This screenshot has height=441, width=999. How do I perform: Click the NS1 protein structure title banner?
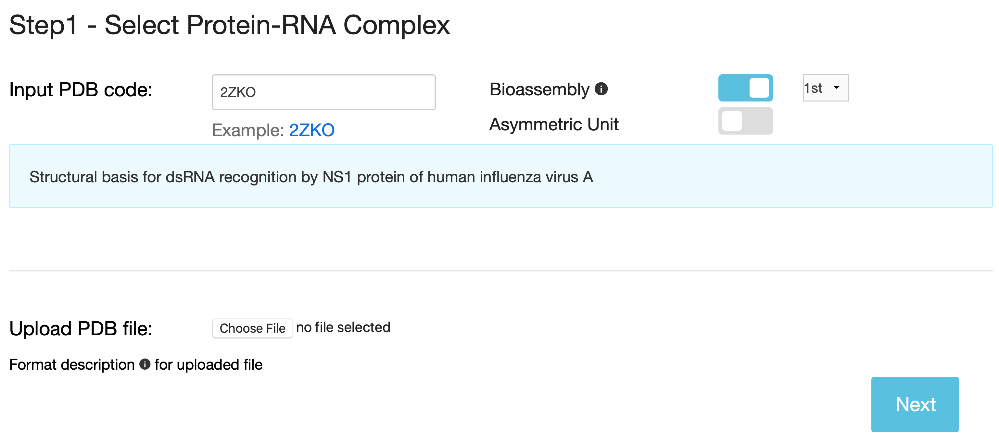coord(311,177)
